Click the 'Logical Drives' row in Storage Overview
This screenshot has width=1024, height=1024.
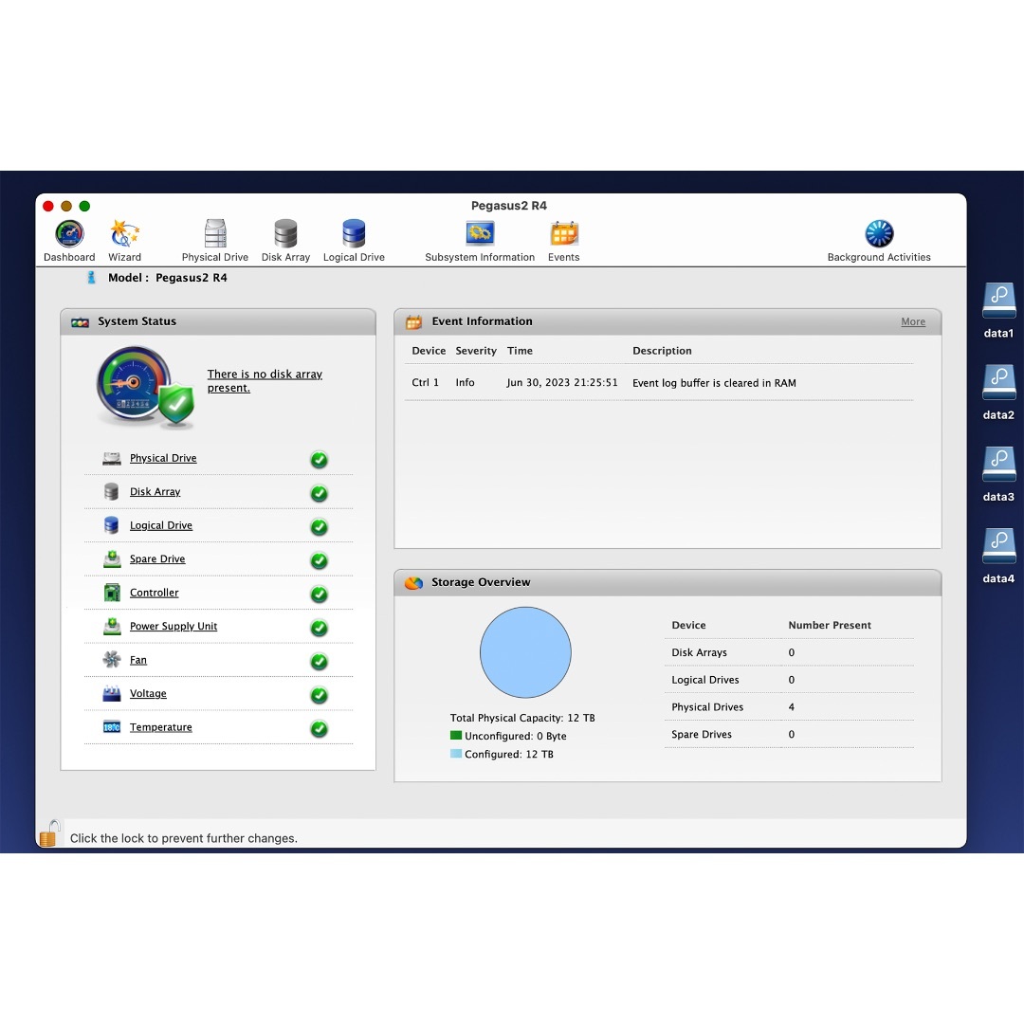click(x=789, y=680)
